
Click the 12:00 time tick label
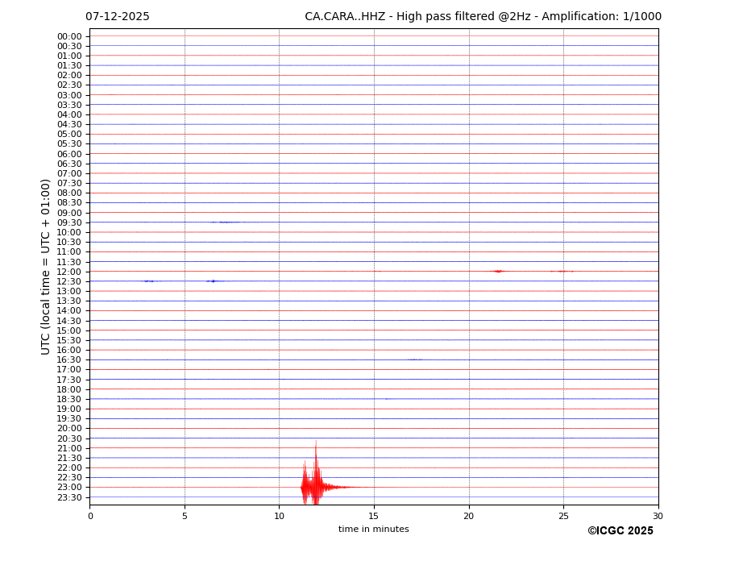(x=69, y=272)
